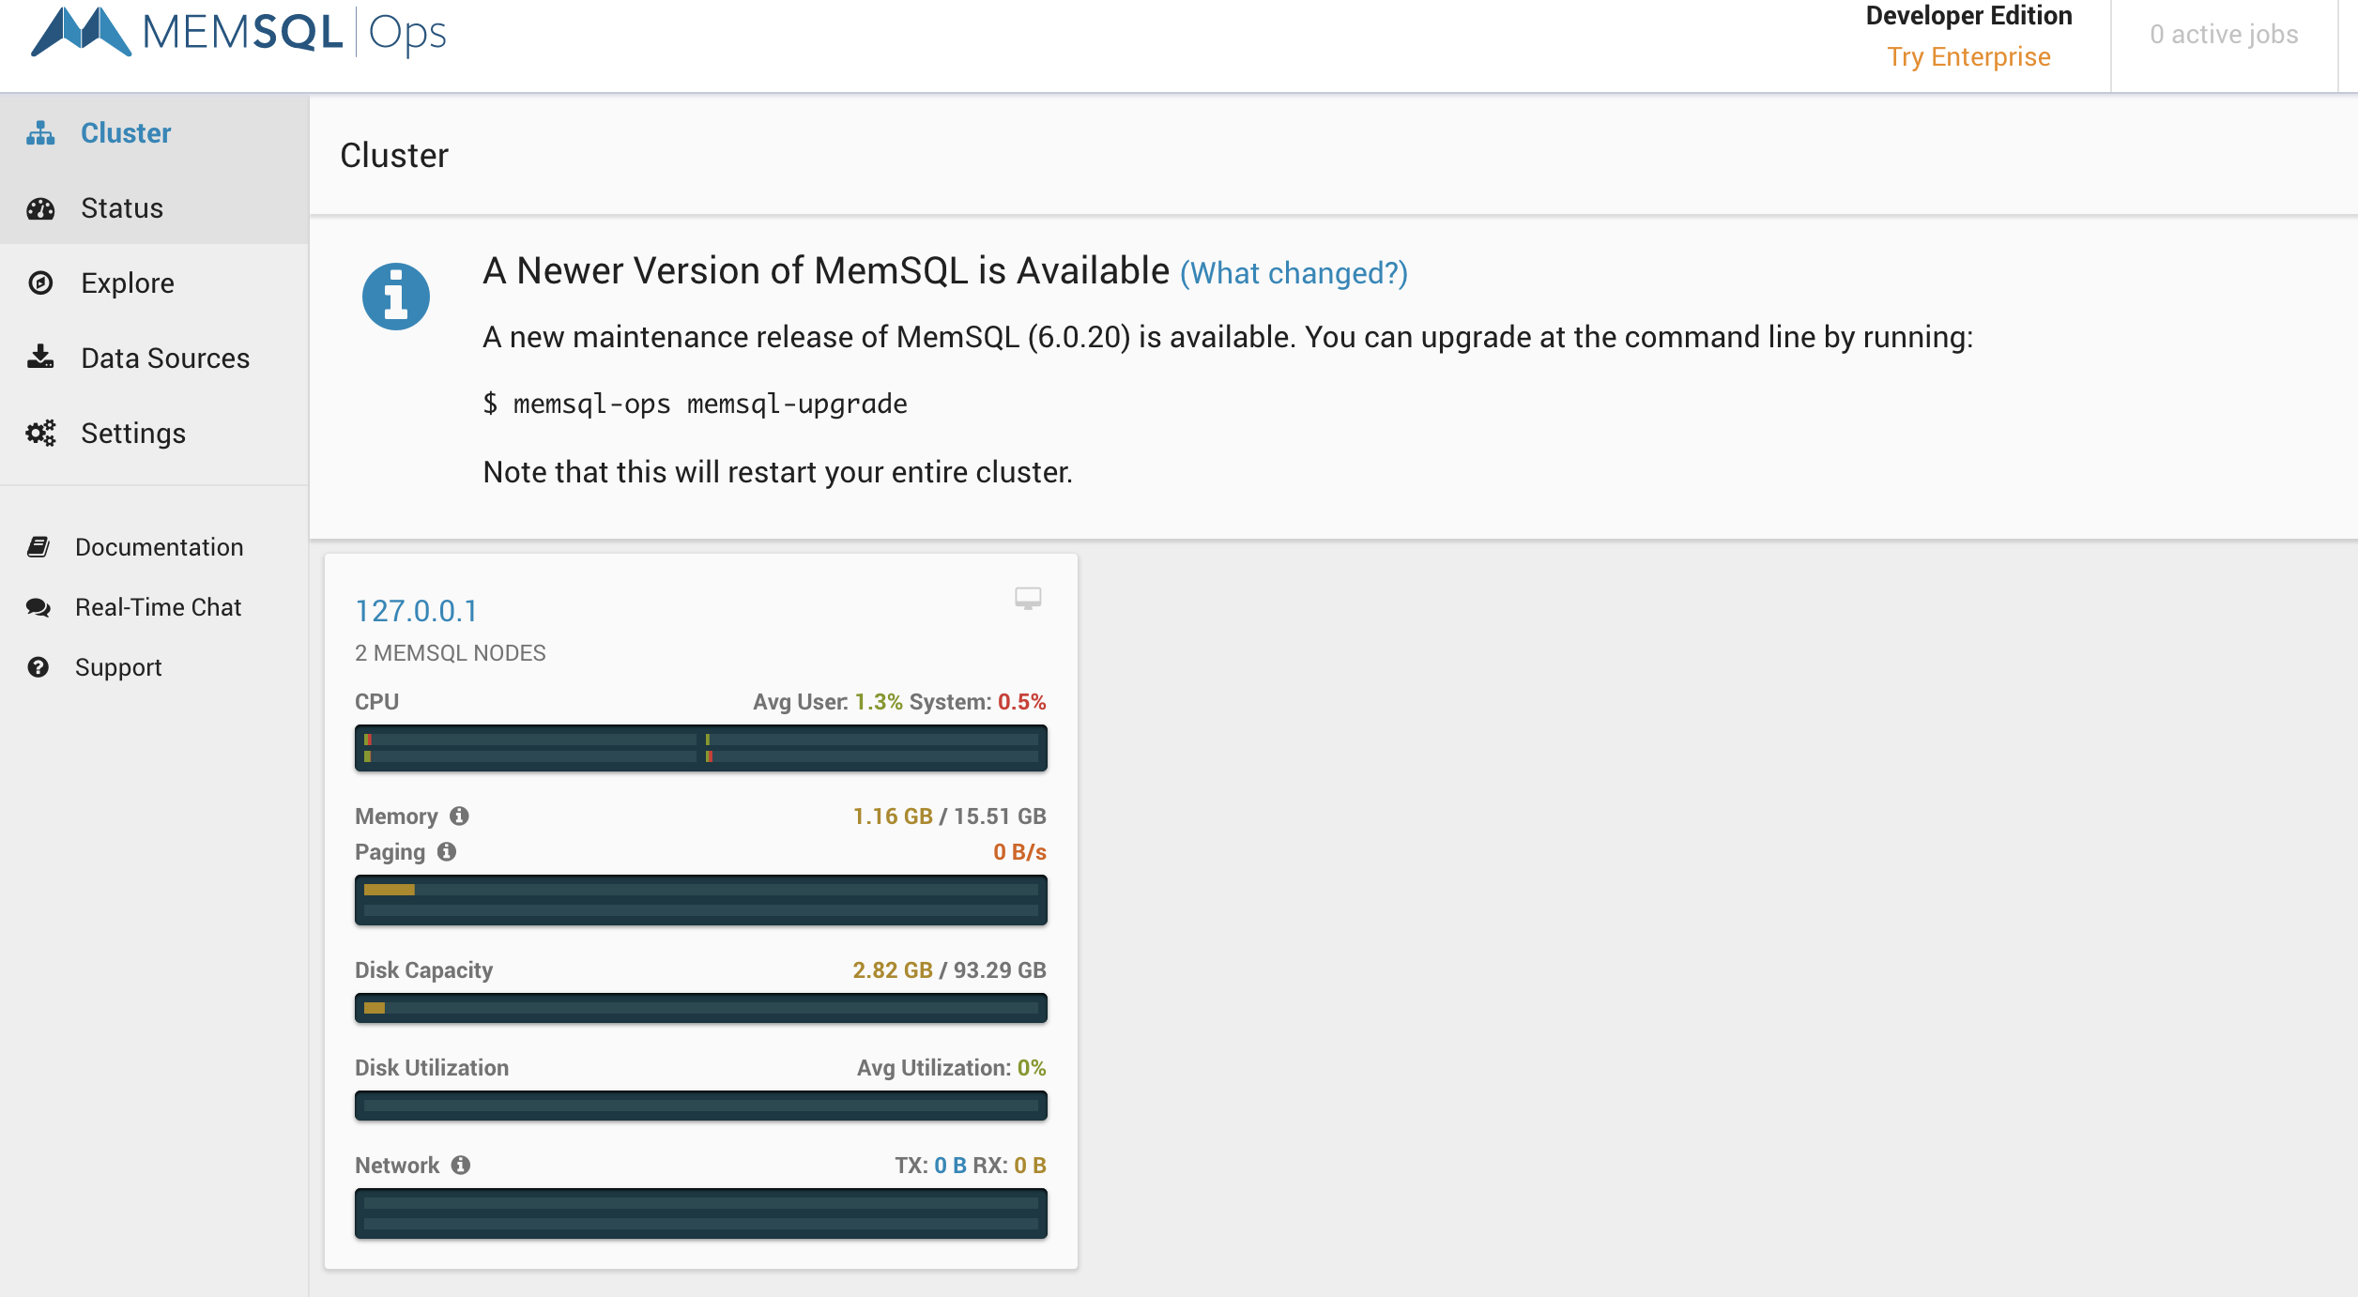Click the info icon next to Paging
The height and width of the screenshot is (1297, 2358).
click(x=447, y=851)
